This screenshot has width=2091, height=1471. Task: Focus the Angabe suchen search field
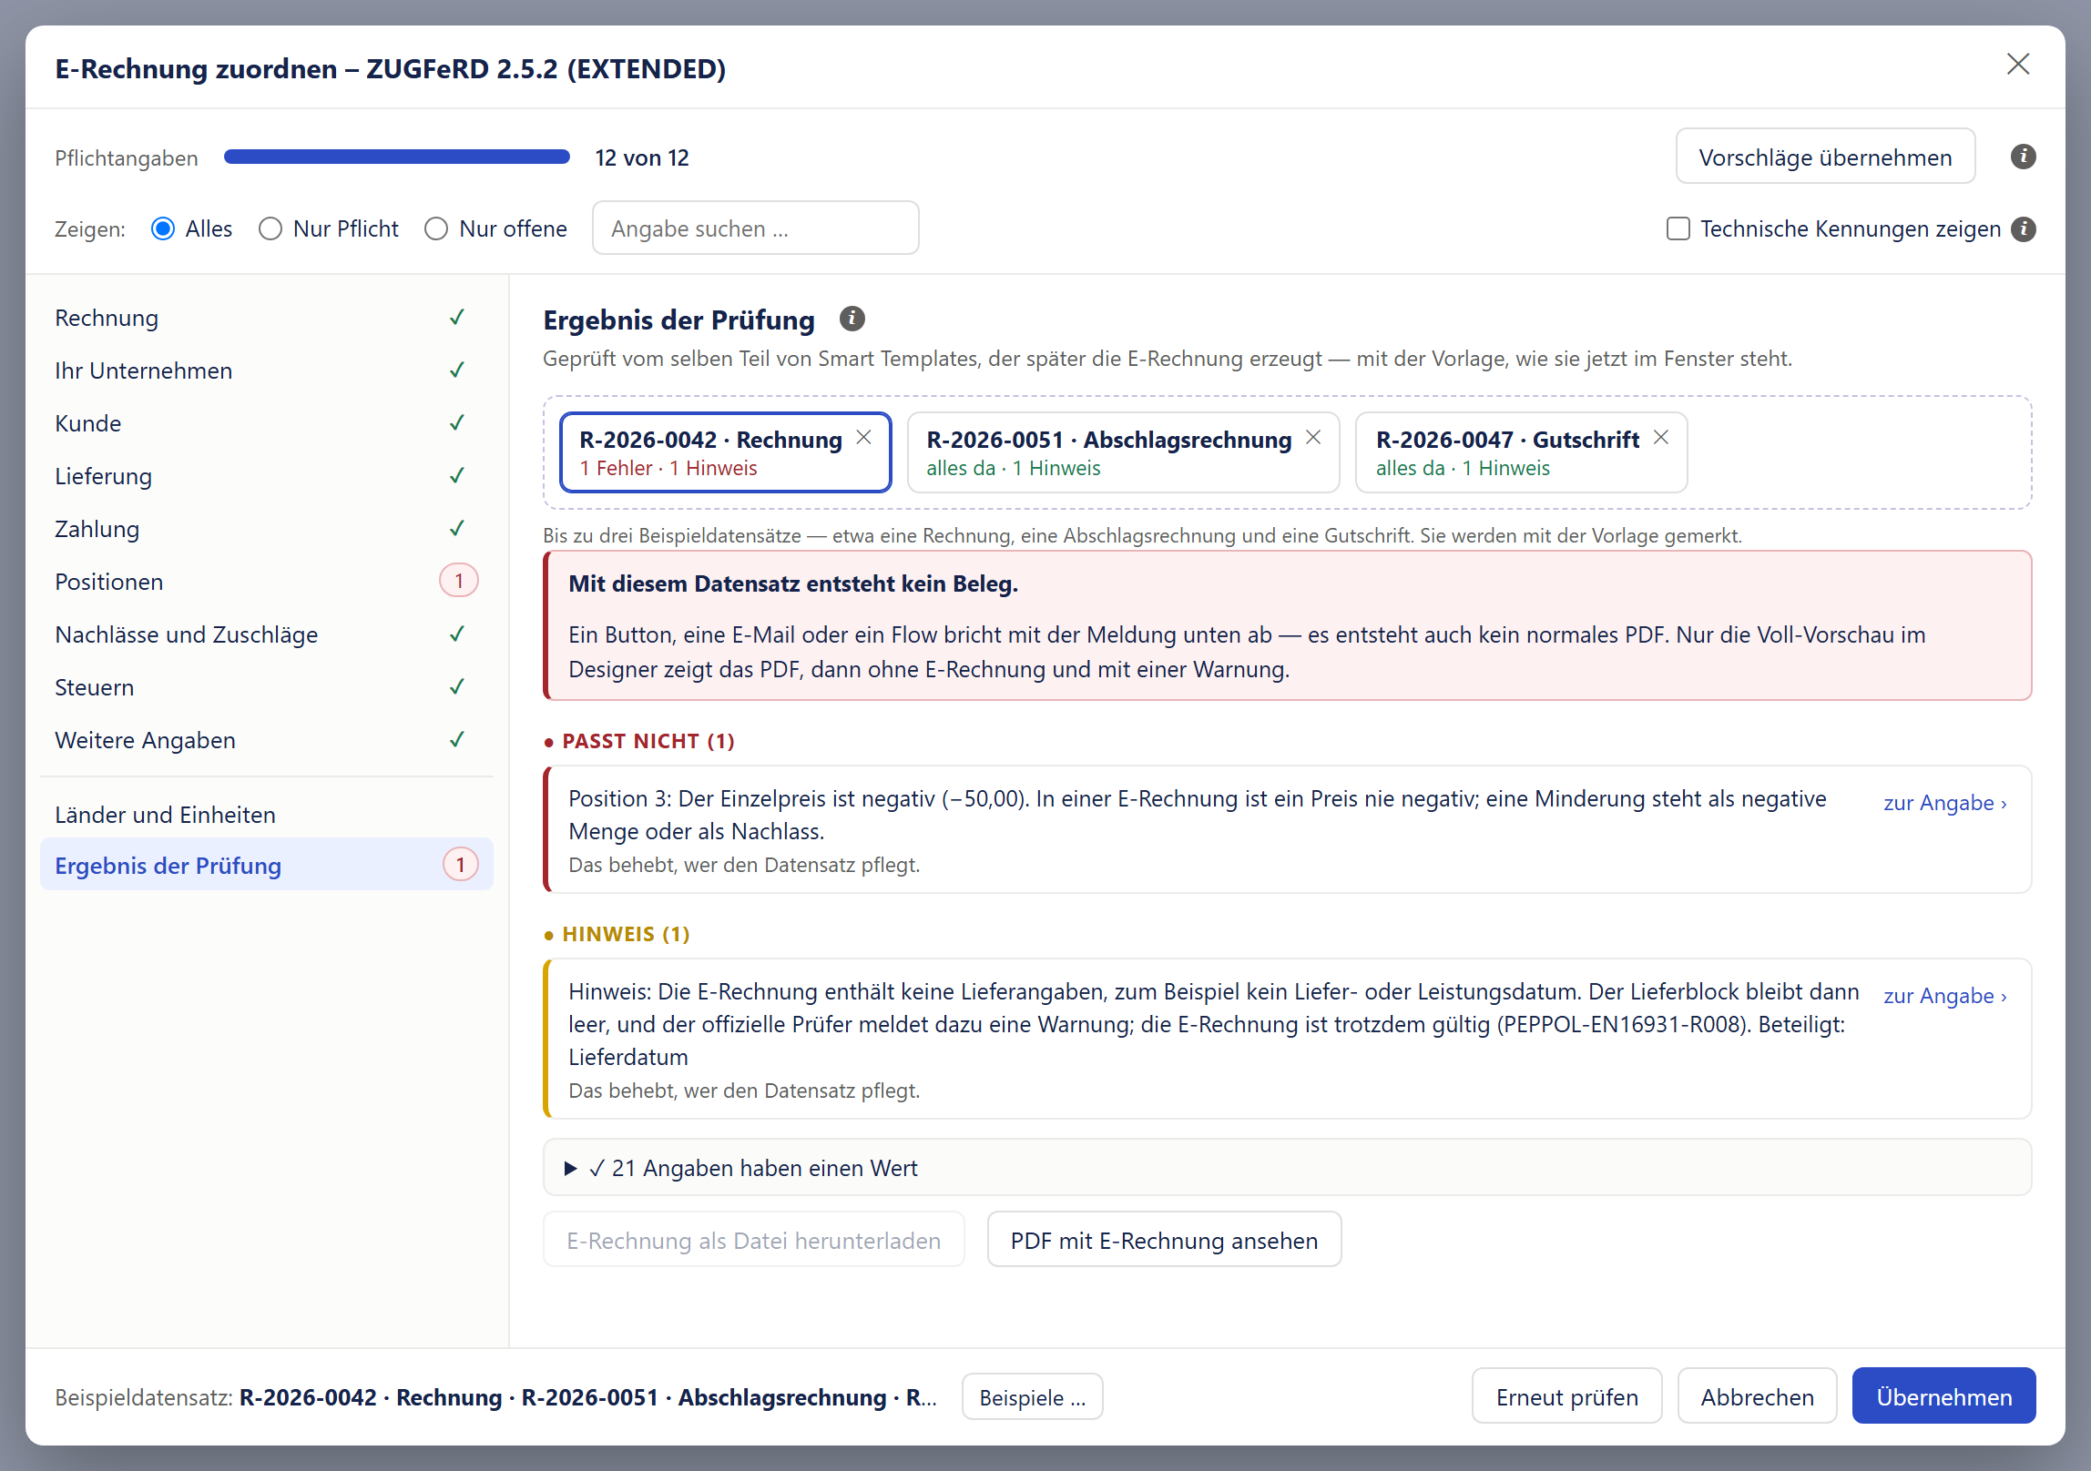(755, 228)
